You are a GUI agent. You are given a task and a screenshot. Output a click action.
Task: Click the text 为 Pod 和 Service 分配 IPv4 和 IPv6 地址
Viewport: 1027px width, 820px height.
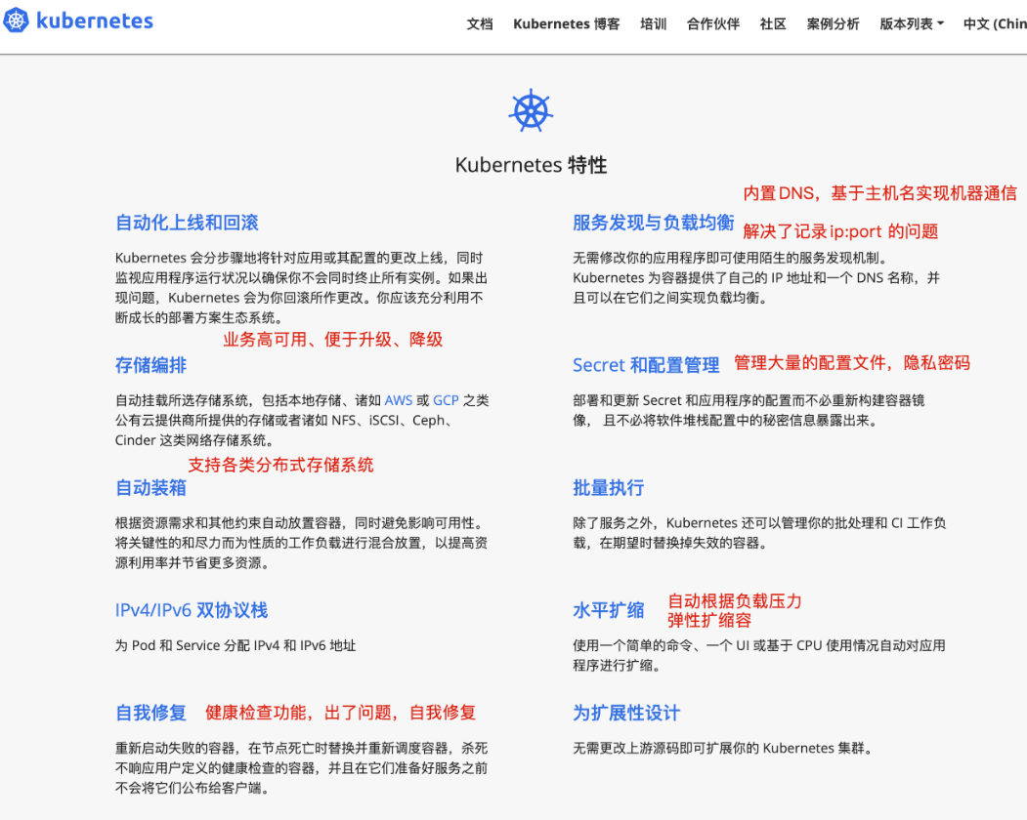(235, 646)
